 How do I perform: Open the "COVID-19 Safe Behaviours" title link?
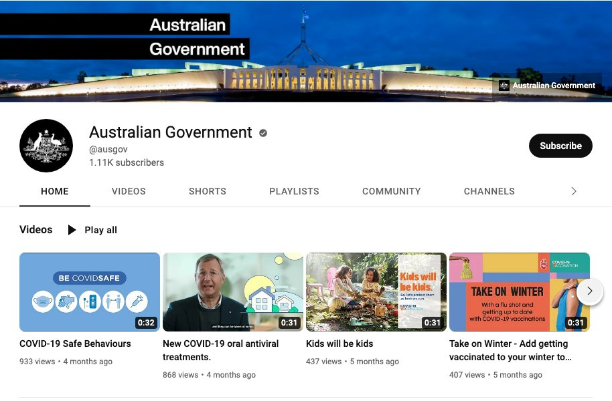click(x=75, y=344)
